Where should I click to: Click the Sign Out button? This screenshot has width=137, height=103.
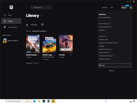click(115, 65)
